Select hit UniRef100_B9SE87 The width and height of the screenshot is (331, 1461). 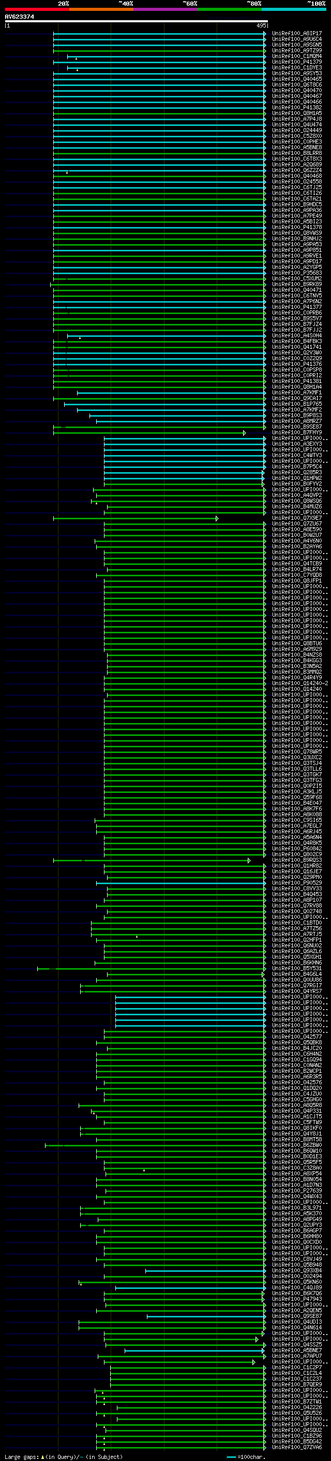[297, 427]
